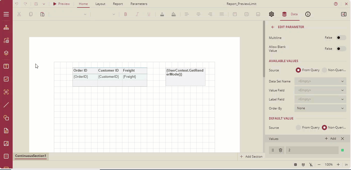This screenshot has height=170, width=351.
Task: Open the green color swatch beside value 2
Action: coord(343,150)
